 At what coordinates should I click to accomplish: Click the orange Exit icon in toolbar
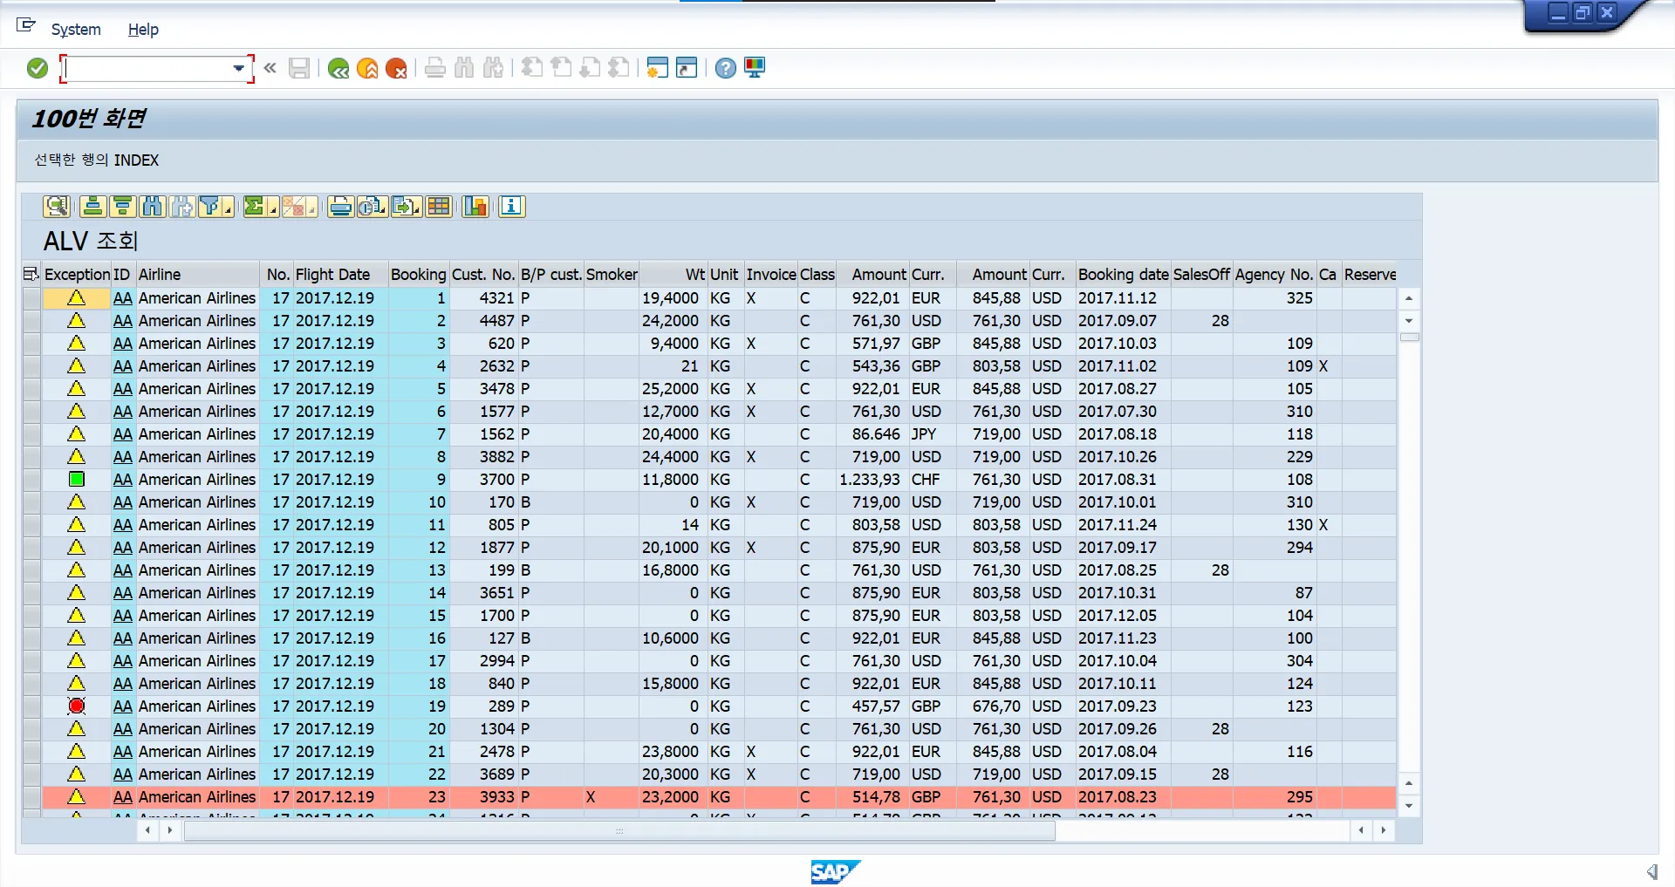pos(367,68)
